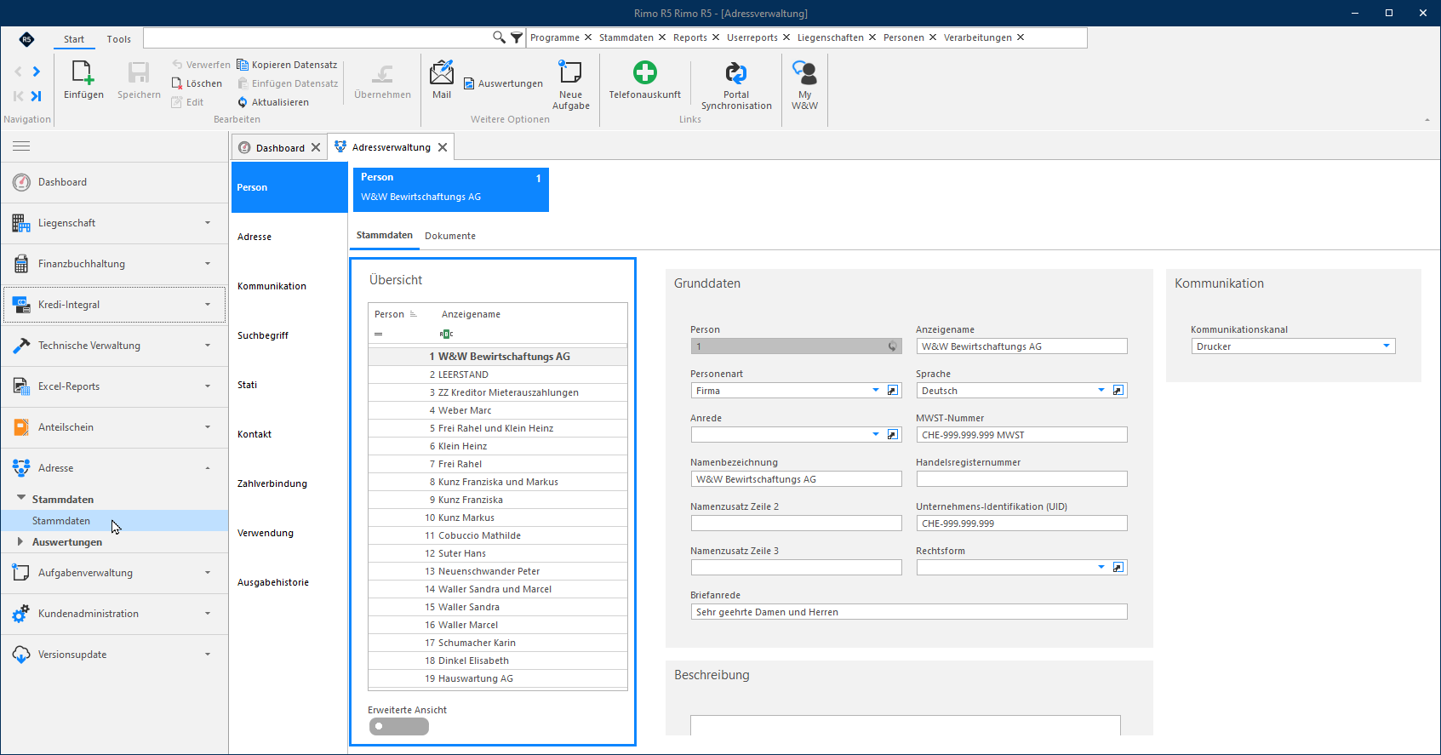Toggle the Erweiterte Ansicht switch
This screenshot has width=1441, height=755.
point(399,727)
